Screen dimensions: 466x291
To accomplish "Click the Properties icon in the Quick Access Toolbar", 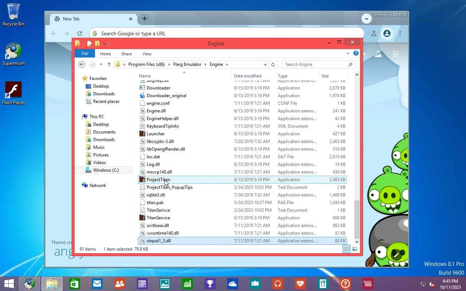I will (x=89, y=44).
